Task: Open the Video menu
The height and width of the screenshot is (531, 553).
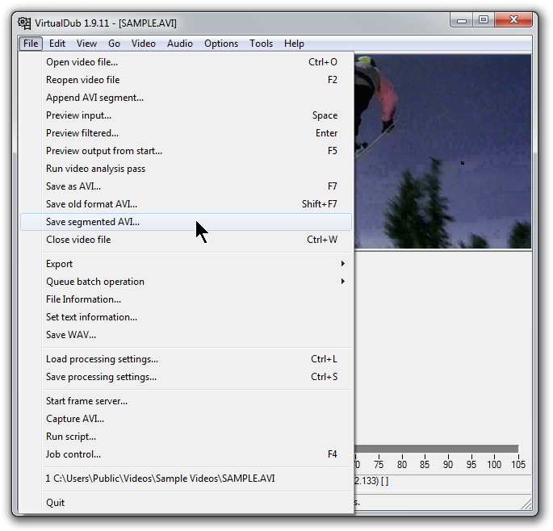Action: 143,44
